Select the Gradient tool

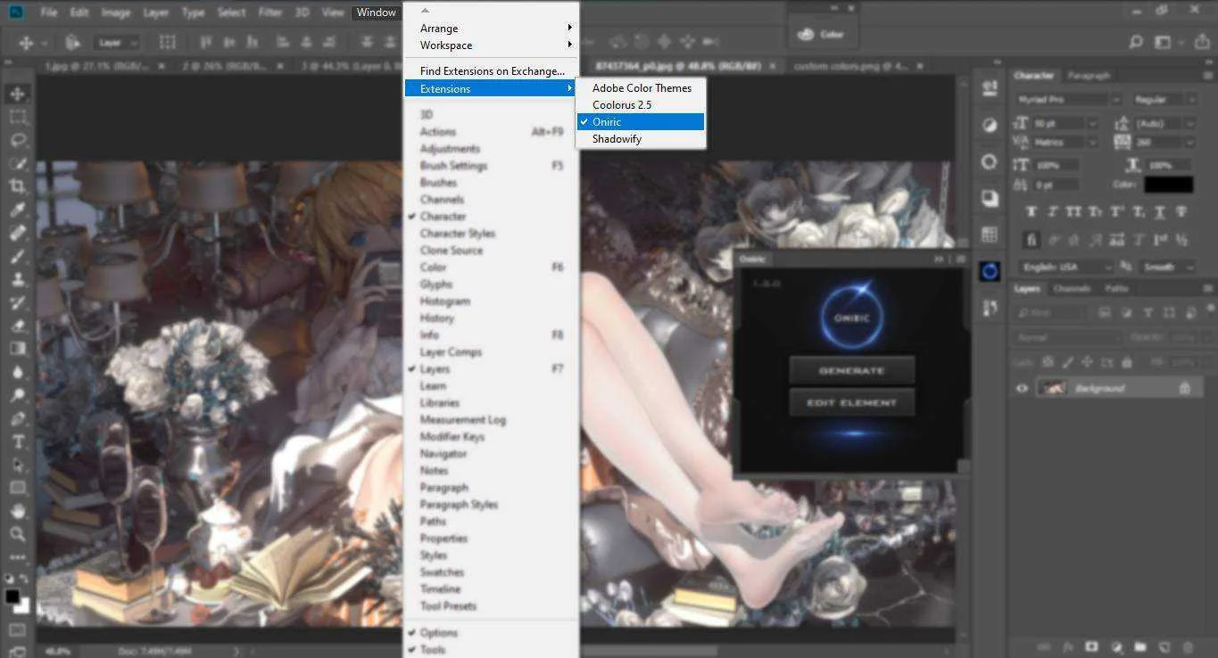pos(17,349)
